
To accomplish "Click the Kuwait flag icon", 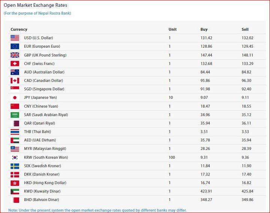I will click(x=15, y=192).
